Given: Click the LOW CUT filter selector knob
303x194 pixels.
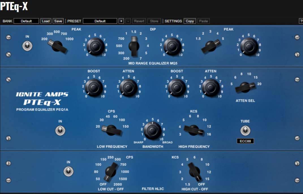Looking at the screenshot, I should [x=111, y=172].
